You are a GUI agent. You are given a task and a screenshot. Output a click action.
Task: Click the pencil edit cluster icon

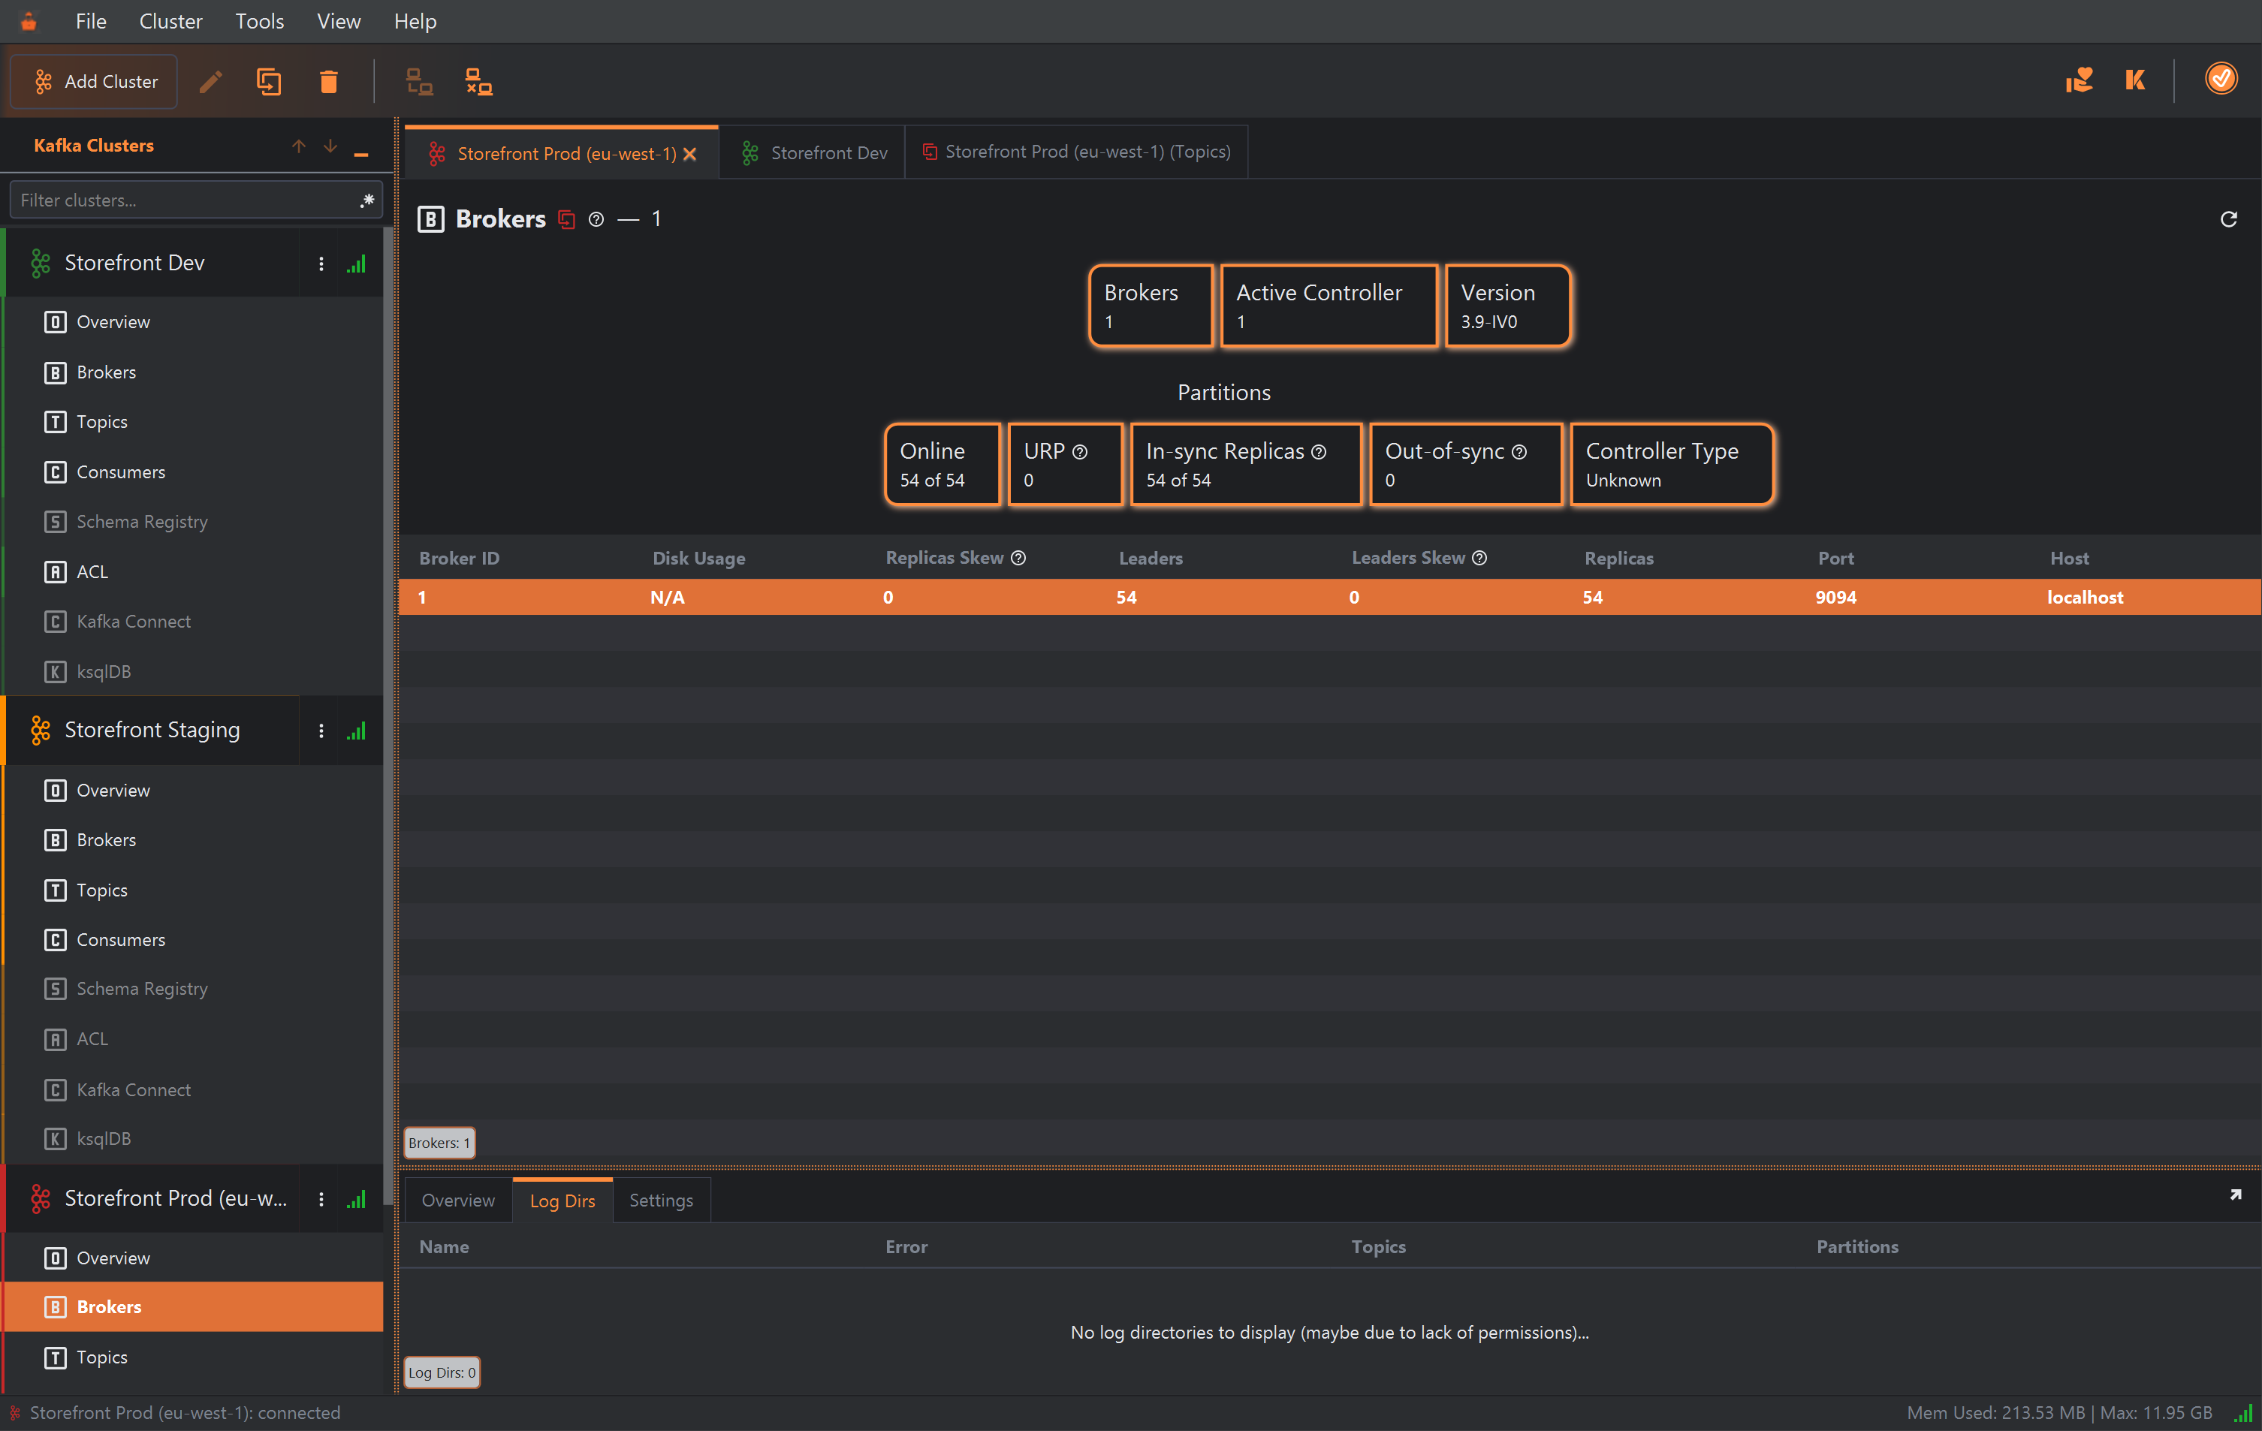(210, 82)
